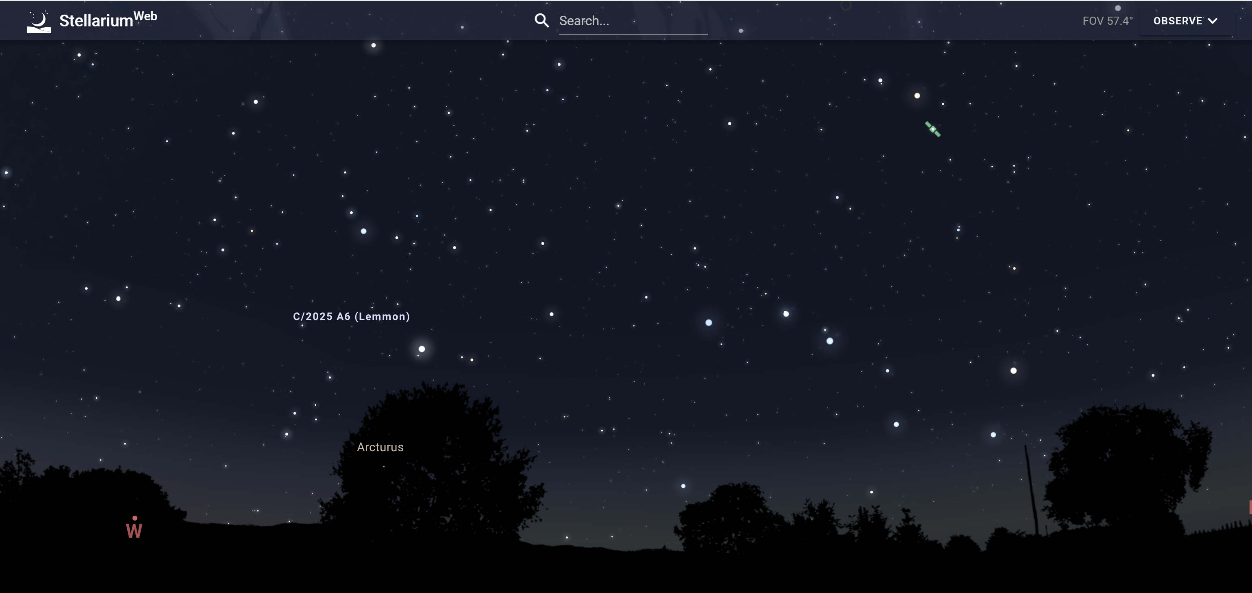Click the search magnifier icon
This screenshot has height=593, width=1252.
click(541, 20)
